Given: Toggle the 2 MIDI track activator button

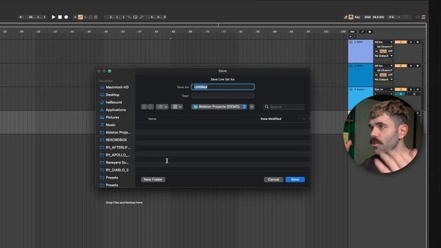Looking at the screenshot, I should pyautogui.click(x=400, y=65).
